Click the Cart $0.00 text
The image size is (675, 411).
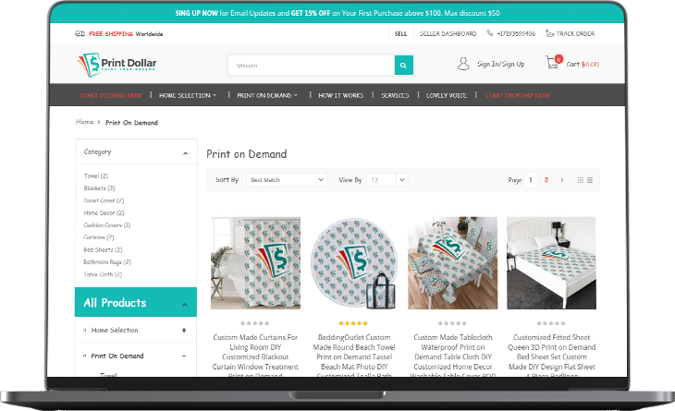(x=583, y=64)
